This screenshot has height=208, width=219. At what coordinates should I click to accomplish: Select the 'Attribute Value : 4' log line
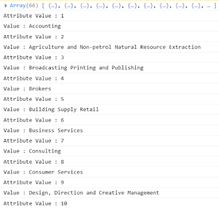tap(109, 78)
